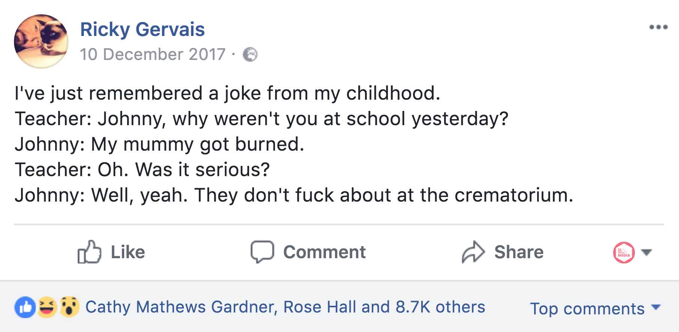Click the Haha laughing reaction icon
679x332 pixels.
point(47,307)
